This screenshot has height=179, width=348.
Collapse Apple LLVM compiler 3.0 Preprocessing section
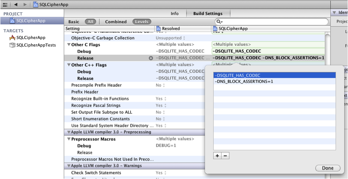(x=69, y=132)
